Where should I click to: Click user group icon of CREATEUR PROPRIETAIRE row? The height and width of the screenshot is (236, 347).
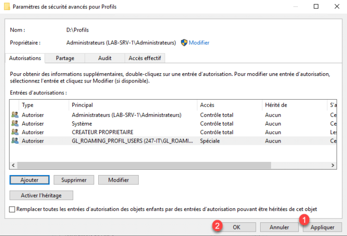[15, 132]
